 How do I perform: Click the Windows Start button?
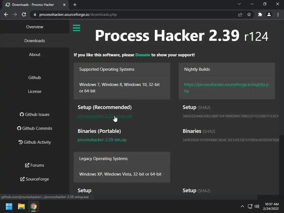[9, 206]
